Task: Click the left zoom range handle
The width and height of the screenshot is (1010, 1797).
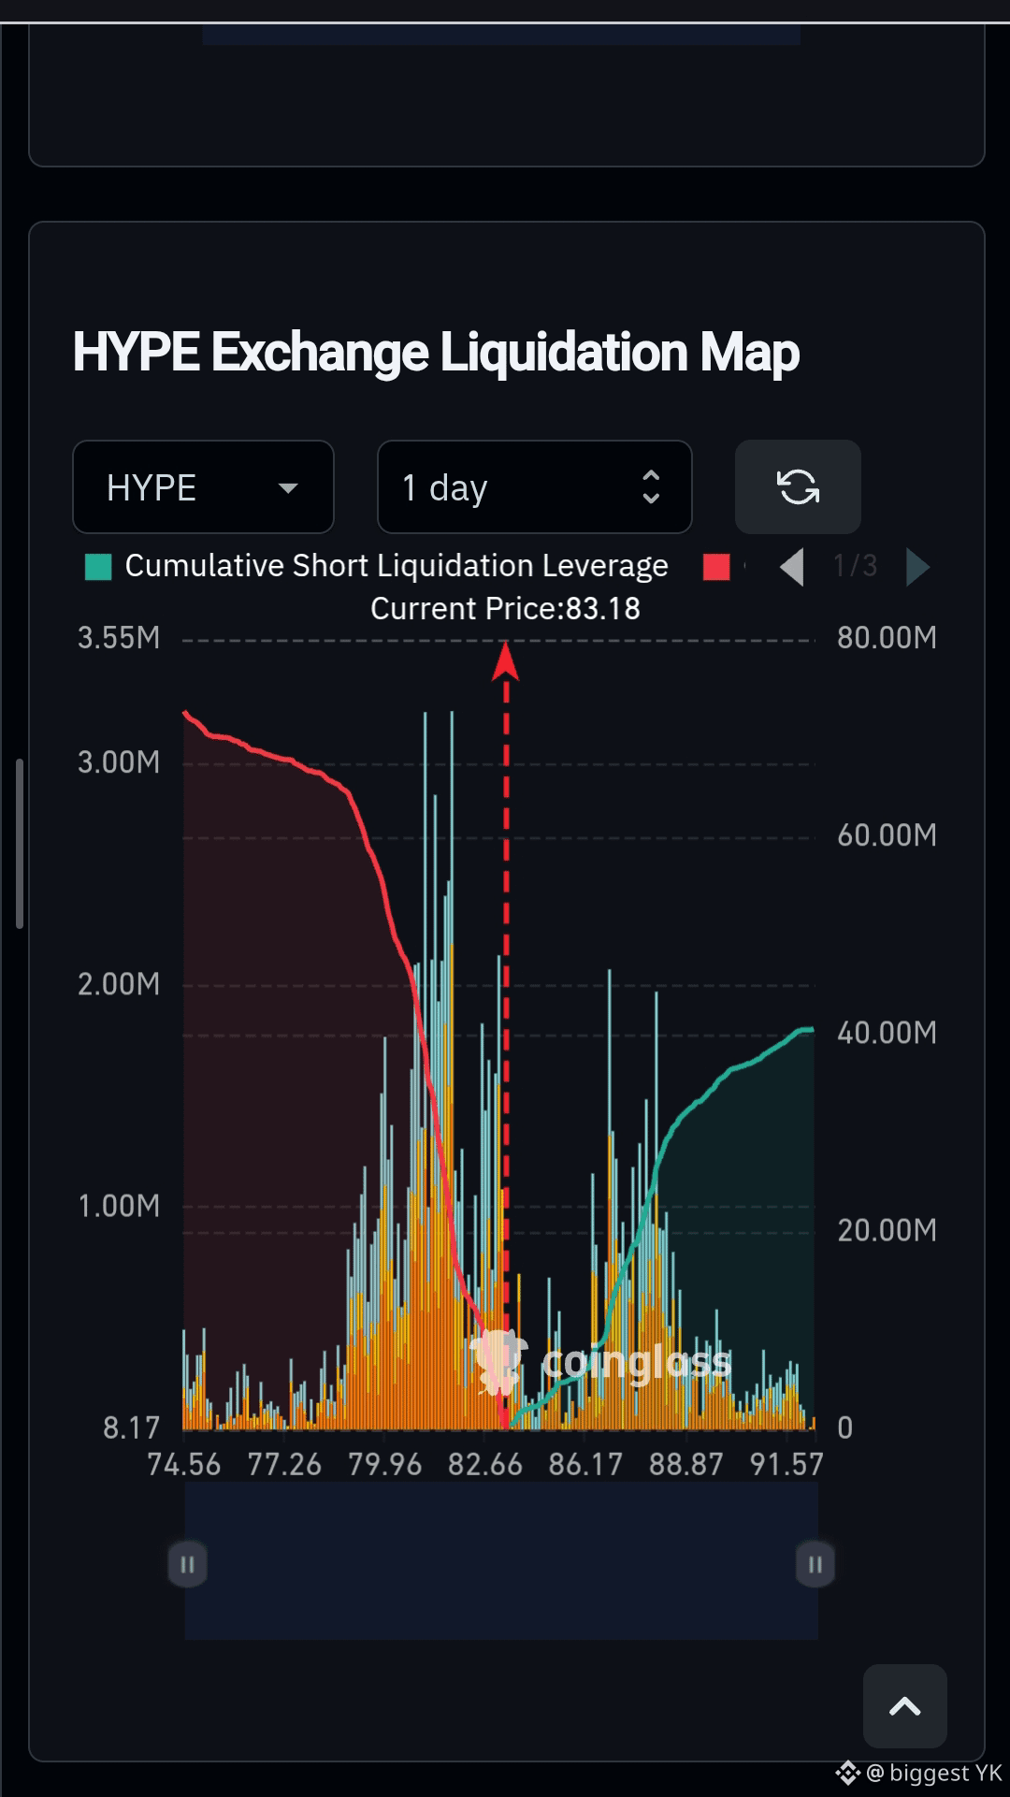Action: pos(187,1564)
